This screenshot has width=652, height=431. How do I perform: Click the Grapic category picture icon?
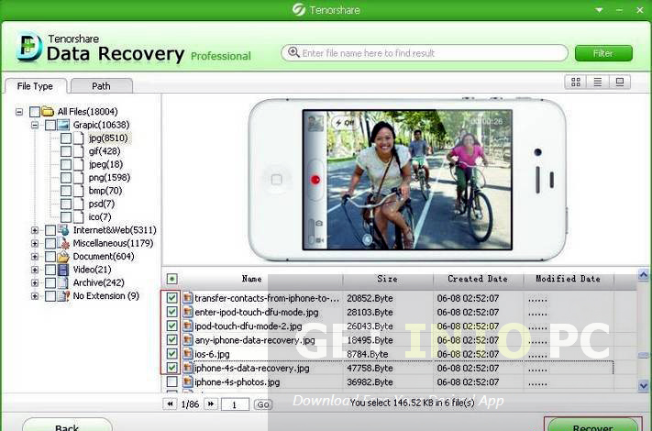(x=63, y=125)
